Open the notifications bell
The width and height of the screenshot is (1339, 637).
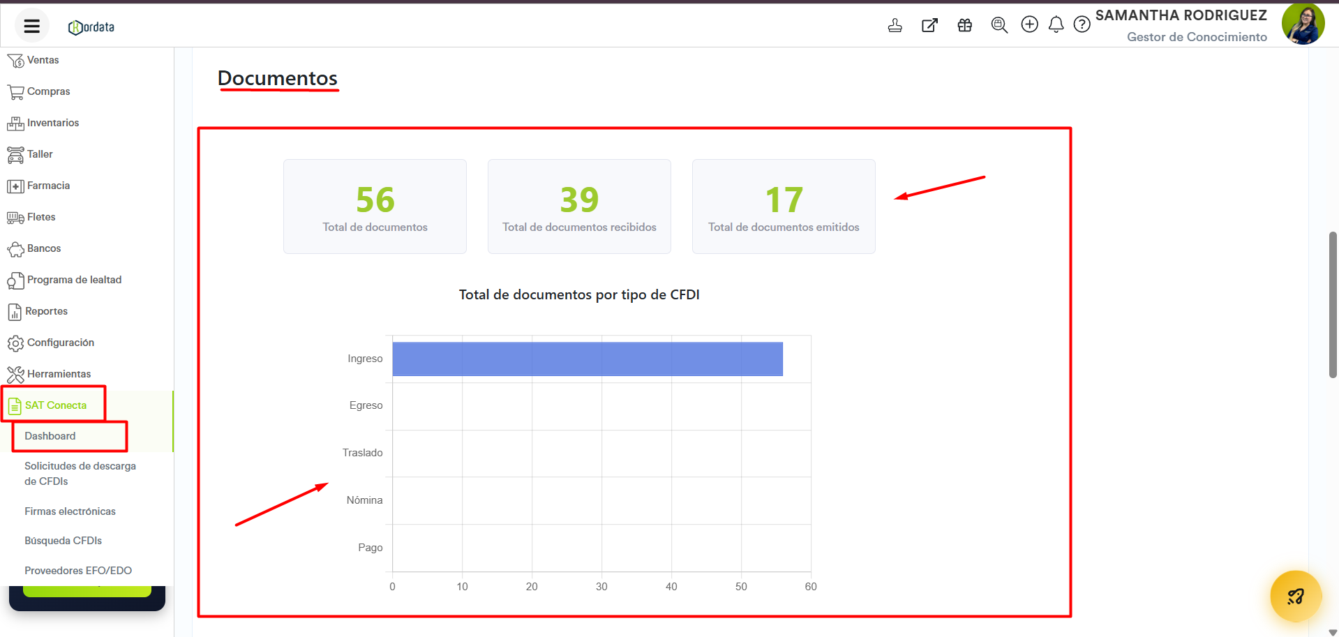click(1056, 25)
